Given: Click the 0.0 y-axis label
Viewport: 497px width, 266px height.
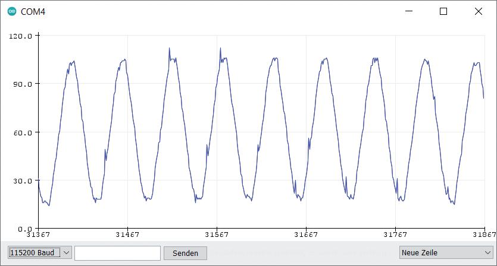Looking at the screenshot, I should coord(25,229).
